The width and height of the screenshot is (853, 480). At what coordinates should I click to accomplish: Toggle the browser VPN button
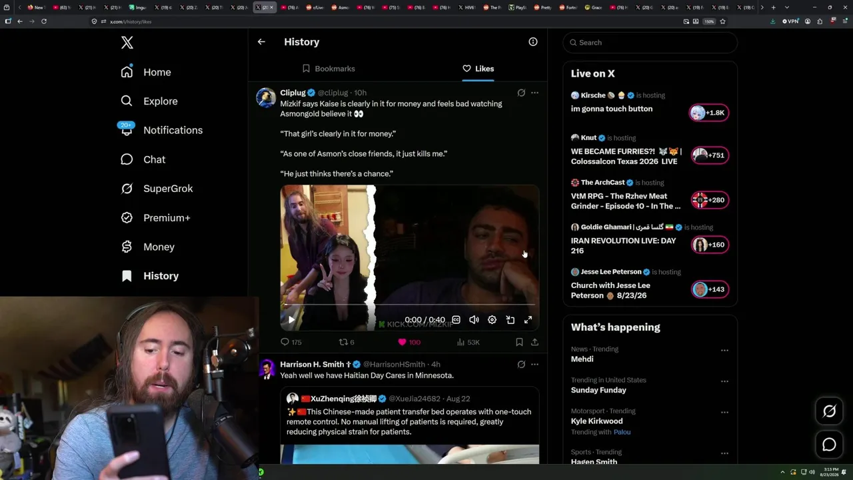click(x=790, y=21)
